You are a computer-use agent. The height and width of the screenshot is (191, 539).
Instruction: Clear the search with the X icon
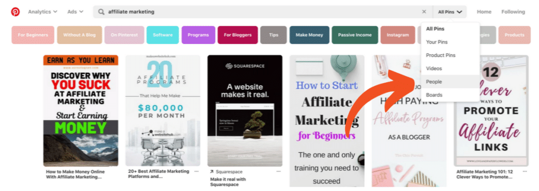pyautogui.click(x=424, y=12)
